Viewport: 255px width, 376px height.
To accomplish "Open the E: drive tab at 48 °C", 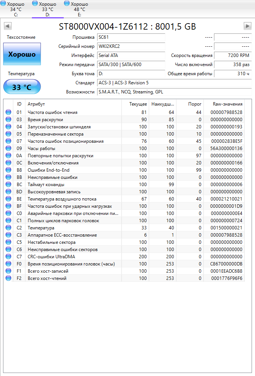I will point(80,9).
